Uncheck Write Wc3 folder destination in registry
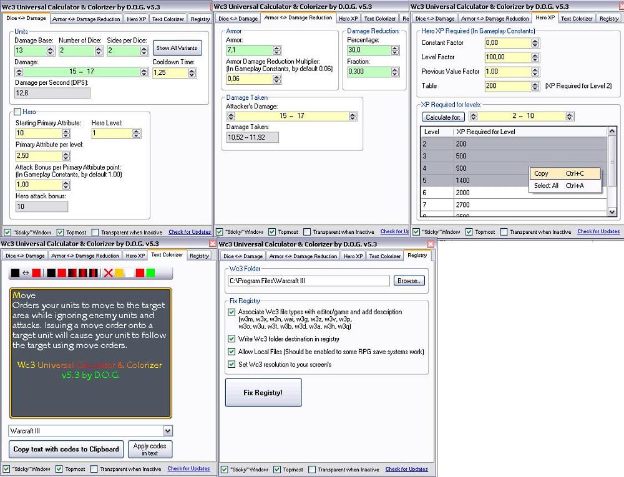This screenshot has height=477, width=624. pos(232,339)
